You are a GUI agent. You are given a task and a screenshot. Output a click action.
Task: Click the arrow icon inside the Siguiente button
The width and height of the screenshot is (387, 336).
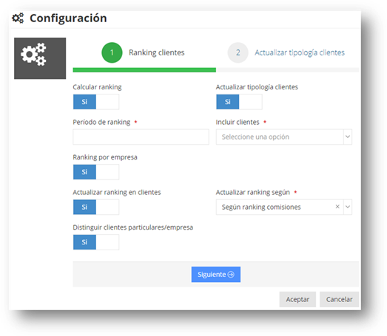231,275
